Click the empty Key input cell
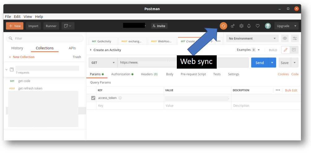 pos(130,106)
